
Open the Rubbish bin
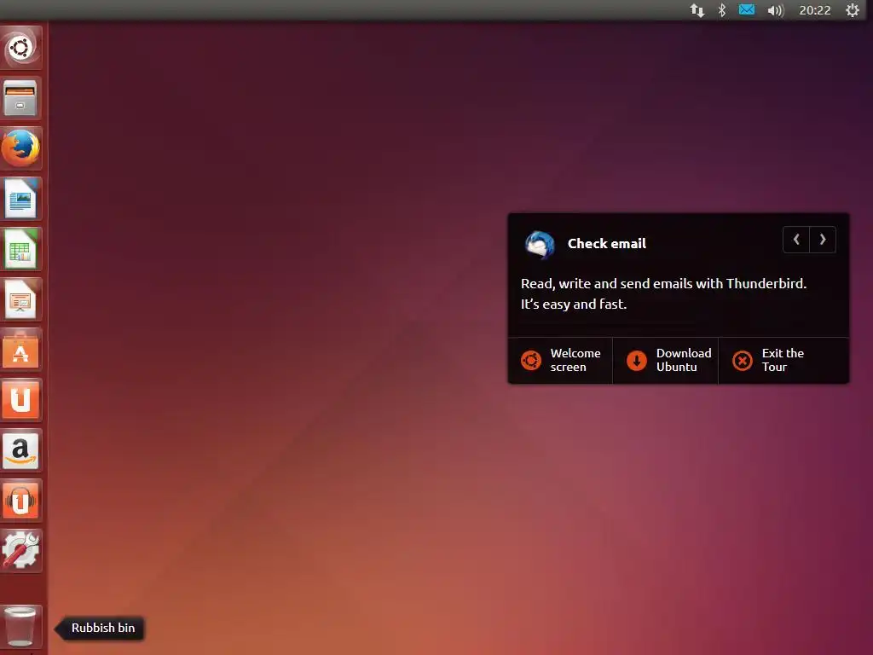[x=20, y=626]
